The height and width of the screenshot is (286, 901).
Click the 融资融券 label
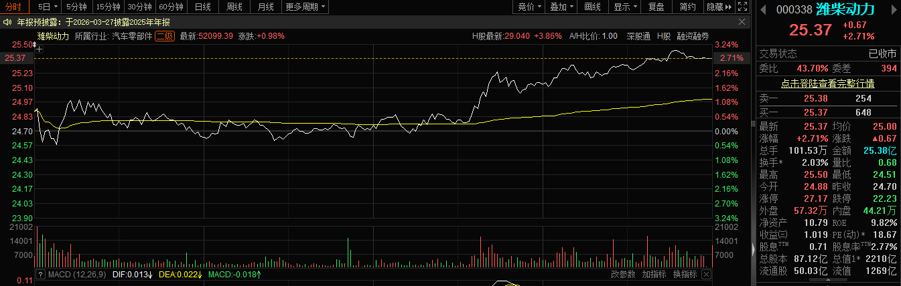693,36
